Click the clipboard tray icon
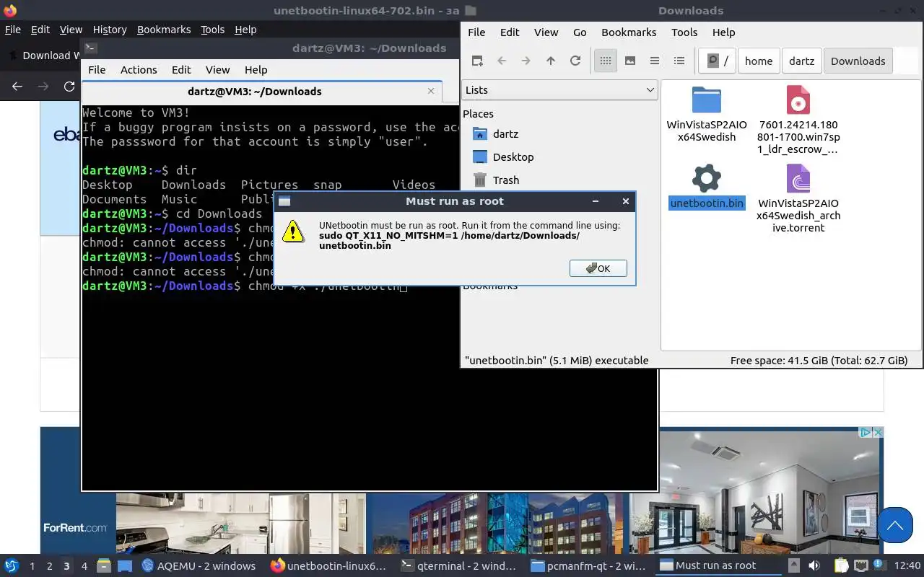The width and height of the screenshot is (924, 577). [842, 566]
